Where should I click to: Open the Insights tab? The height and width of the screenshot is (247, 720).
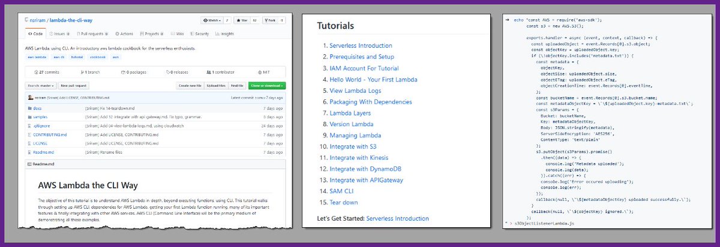pos(225,34)
